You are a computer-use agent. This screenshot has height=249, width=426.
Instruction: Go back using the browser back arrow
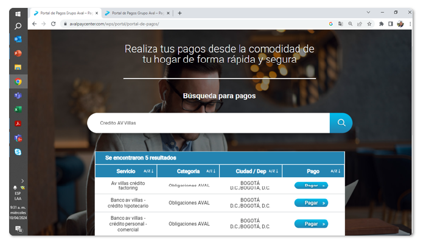coord(34,24)
